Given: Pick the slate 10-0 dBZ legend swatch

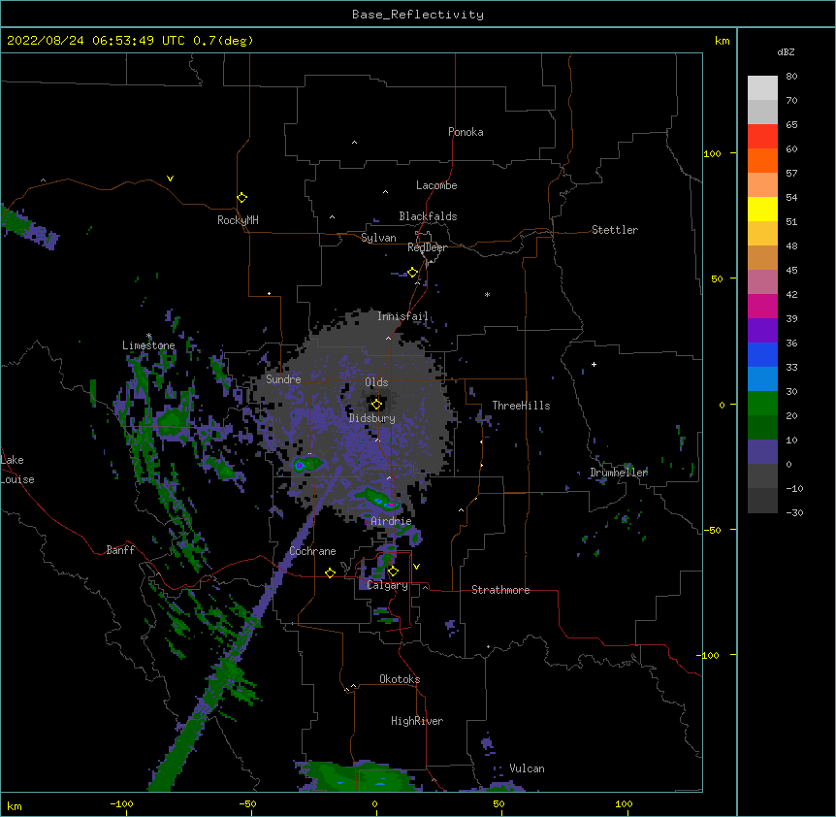Looking at the screenshot, I should click(x=762, y=452).
